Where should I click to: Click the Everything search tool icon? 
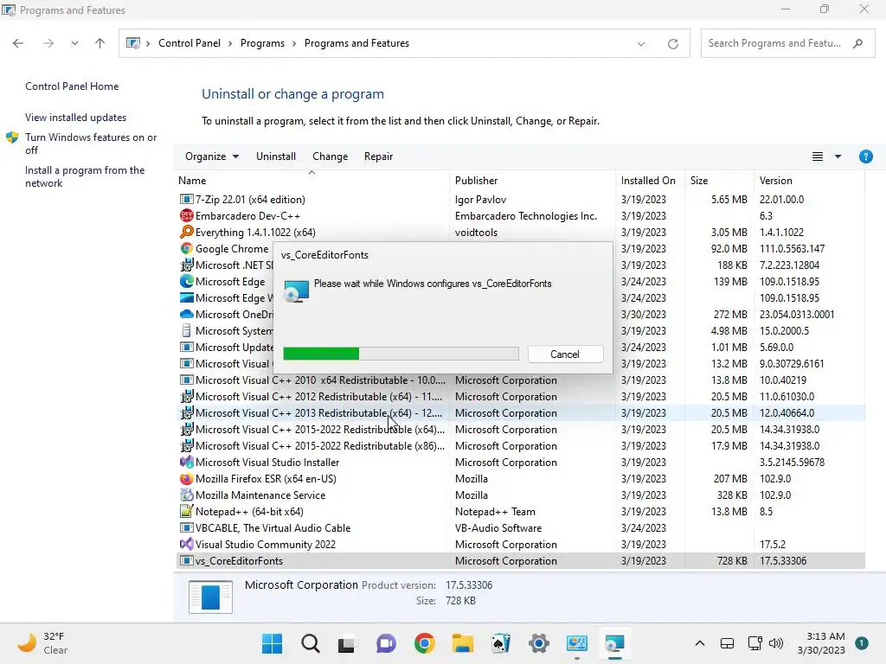coord(187,232)
